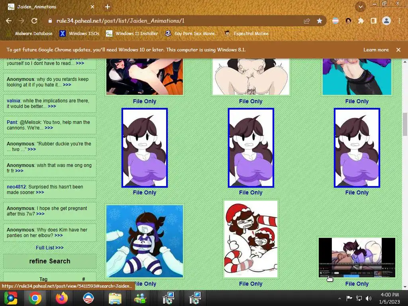Screen dimensions: 408x306
Task: Click the forward navigation arrow
Action: coord(22,21)
